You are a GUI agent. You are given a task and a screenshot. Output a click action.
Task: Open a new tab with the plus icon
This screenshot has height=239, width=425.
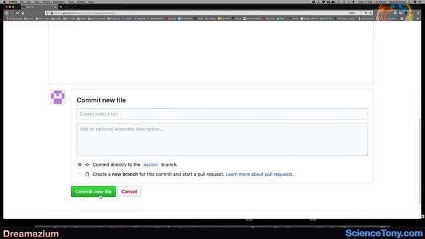[61, 7]
